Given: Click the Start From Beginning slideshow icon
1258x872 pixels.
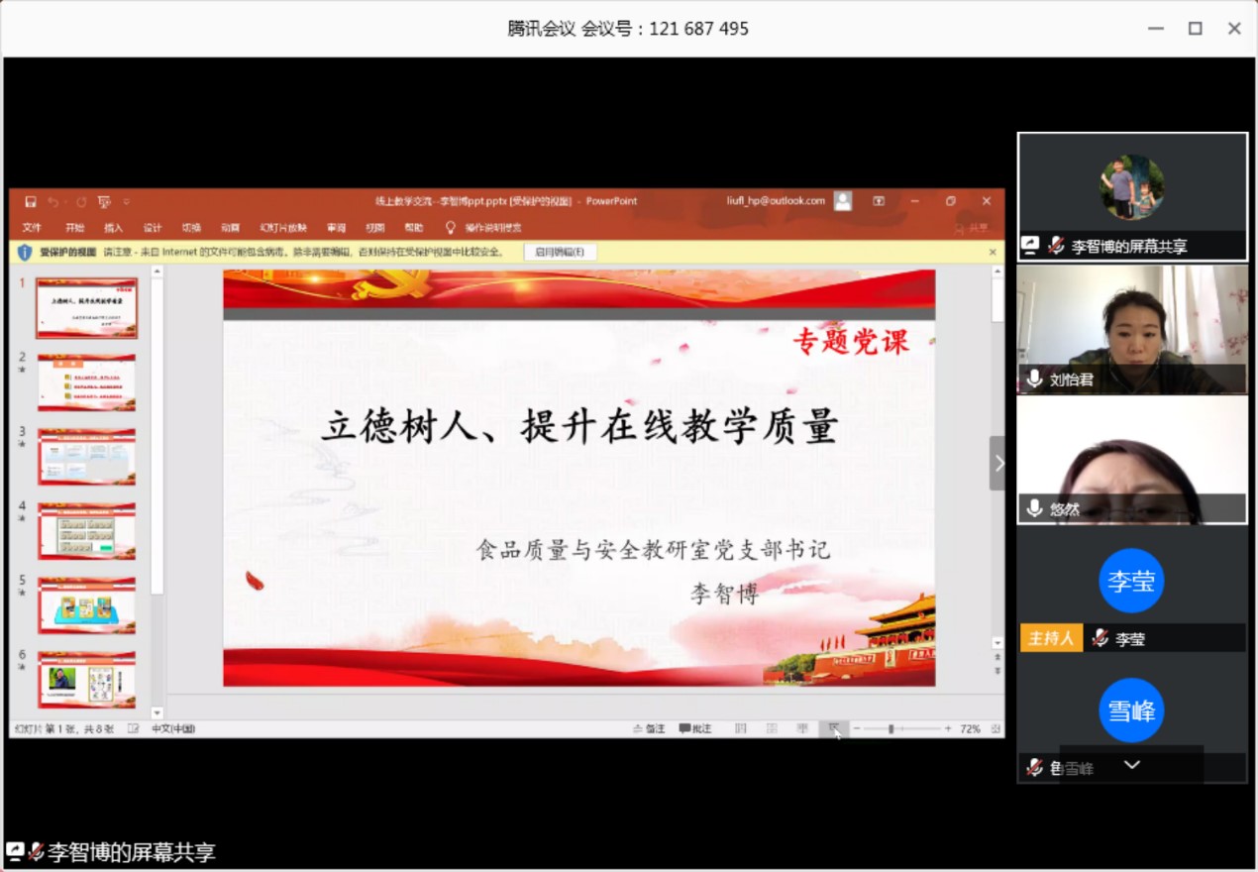Looking at the screenshot, I should tap(104, 202).
